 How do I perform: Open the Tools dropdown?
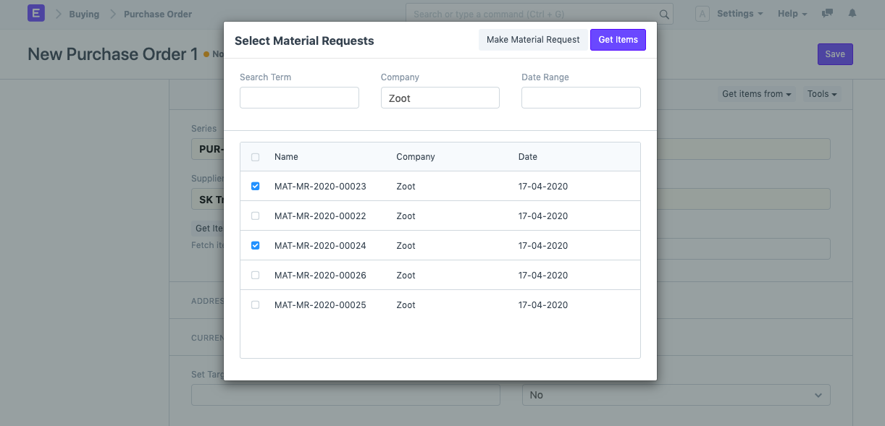pyautogui.click(x=821, y=93)
